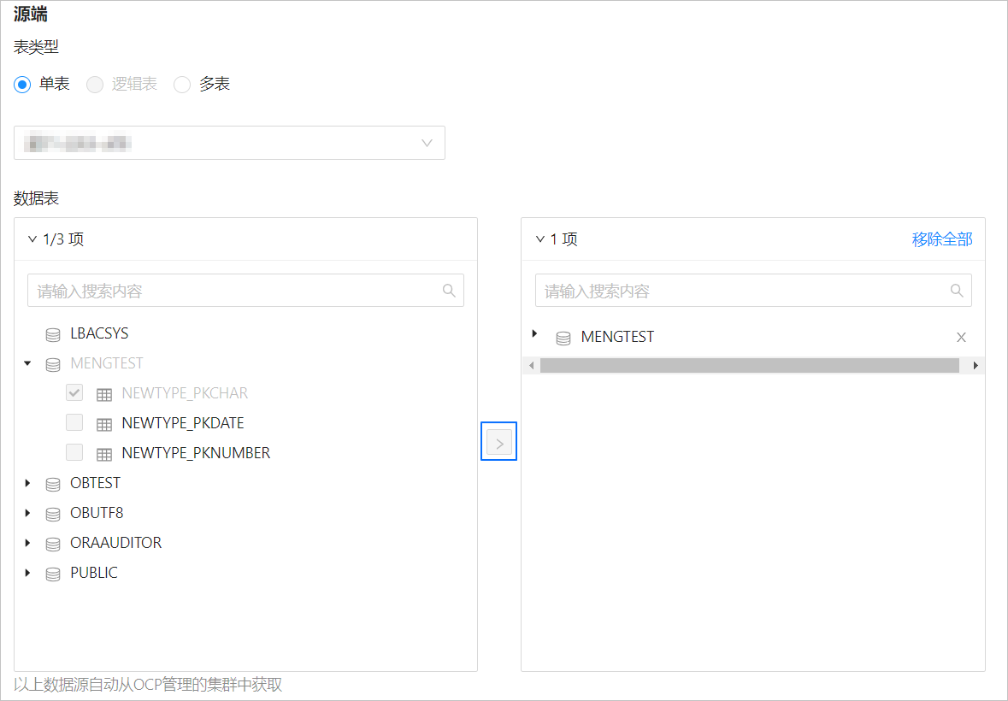Click the PUBLIC database icon
Image resolution: width=1008 pixels, height=701 pixels.
53,574
